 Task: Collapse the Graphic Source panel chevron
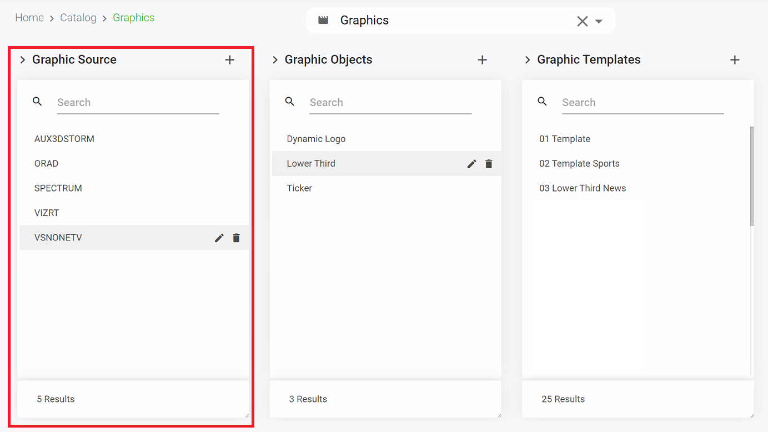[x=23, y=60]
